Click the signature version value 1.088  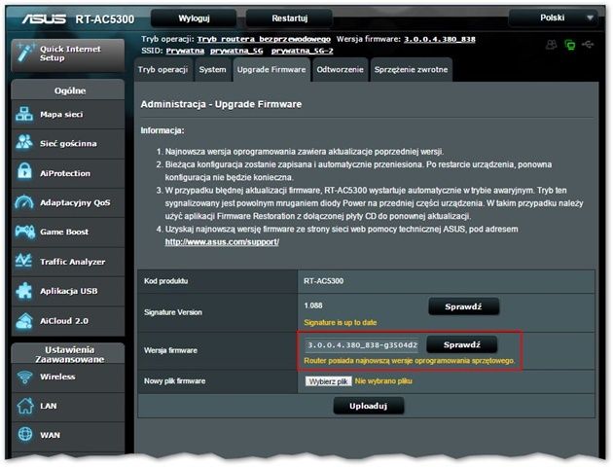[313, 305]
